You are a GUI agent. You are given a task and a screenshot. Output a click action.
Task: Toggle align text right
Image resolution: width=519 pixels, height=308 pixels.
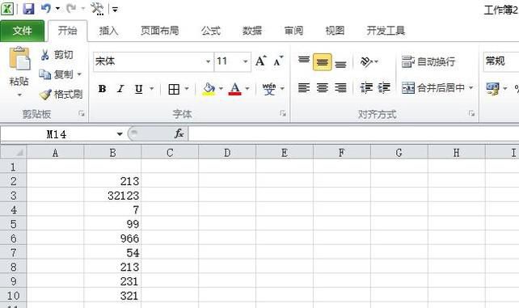tap(340, 87)
